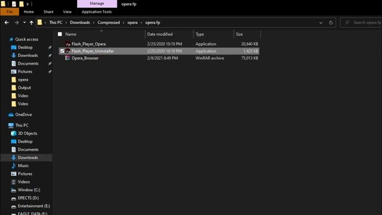Click the properties icon in title bar
Image resolution: width=382 pixels, height=215 pixels.
[14, 4]
